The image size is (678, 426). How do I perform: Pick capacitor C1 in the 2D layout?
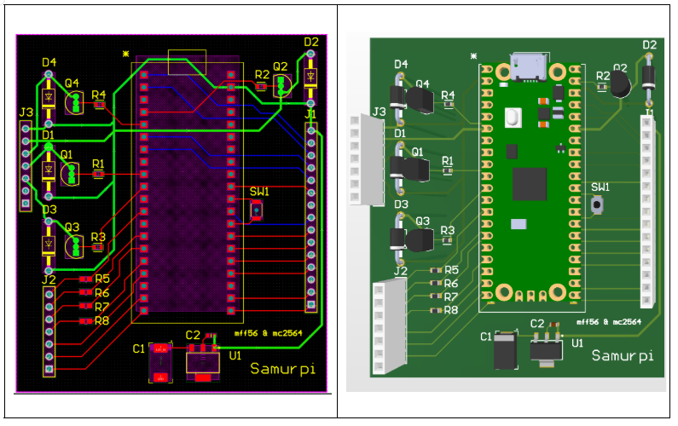(x=160, y=362)
